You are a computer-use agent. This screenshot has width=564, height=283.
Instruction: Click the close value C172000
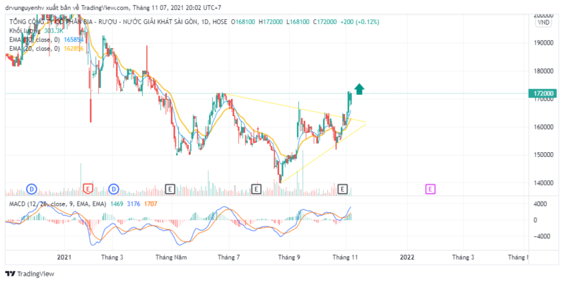pos(325,22)
